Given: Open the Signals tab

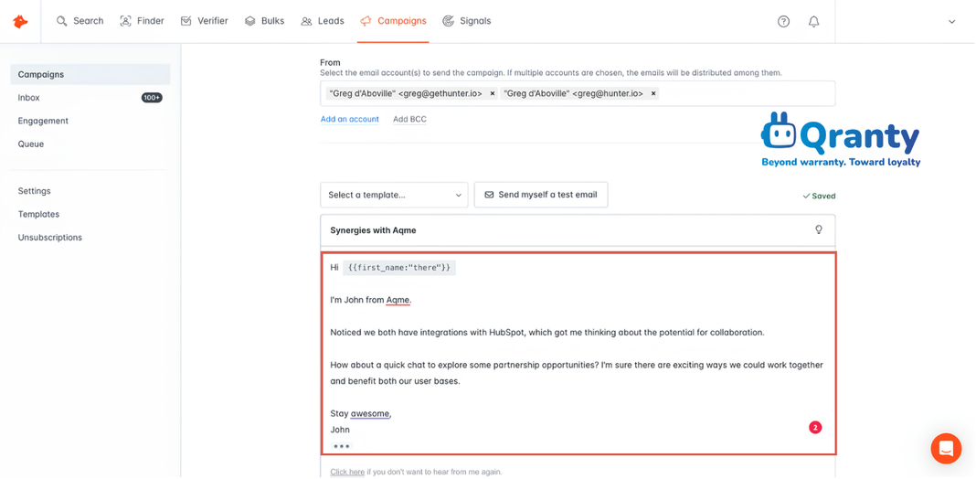Looking at the screenshot, I should click(x=467, y=21).
